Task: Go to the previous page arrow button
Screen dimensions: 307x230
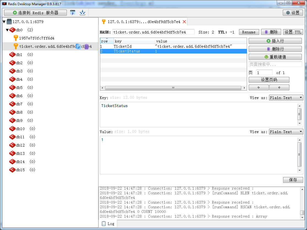Action: [x=258, y=87]
